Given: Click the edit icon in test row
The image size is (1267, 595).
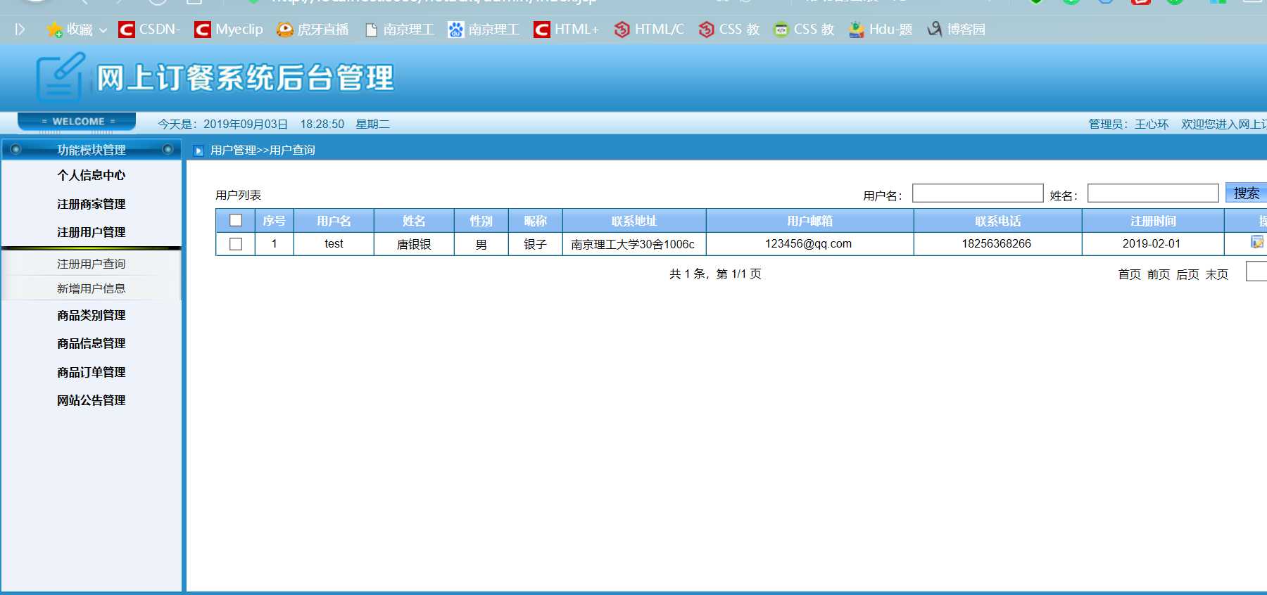Looking at the screenshot, I should pyautogui.click(x=1257, y=243).
